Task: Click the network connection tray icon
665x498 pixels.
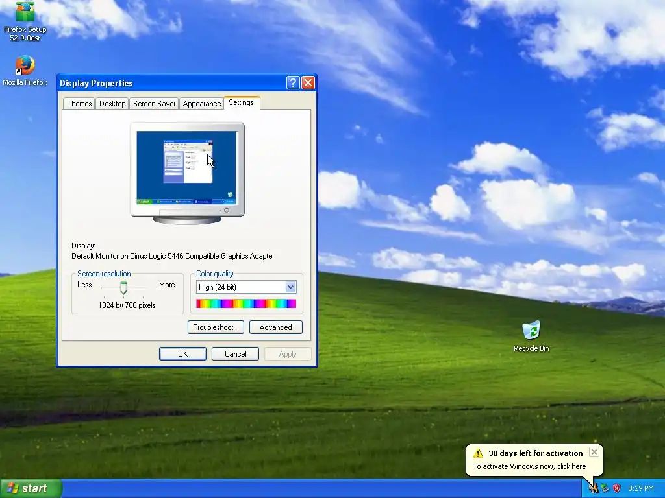Action: click(x=605, y=488)
